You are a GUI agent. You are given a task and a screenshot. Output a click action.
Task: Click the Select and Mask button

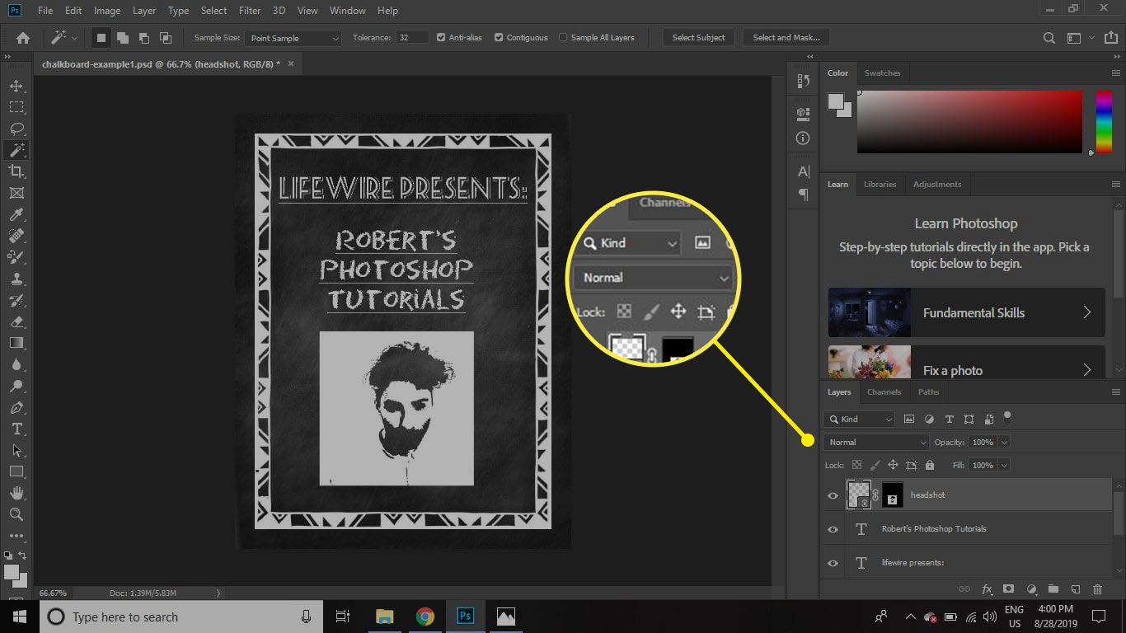786,37
